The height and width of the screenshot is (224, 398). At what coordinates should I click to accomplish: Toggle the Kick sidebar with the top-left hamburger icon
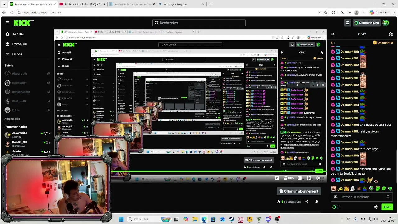click(7, 23)
